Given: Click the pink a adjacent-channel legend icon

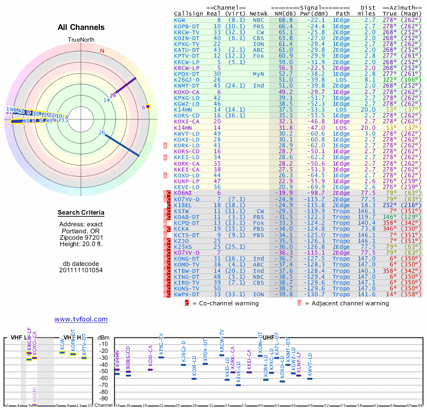Looking at the screenshot, I should point(299,303).
